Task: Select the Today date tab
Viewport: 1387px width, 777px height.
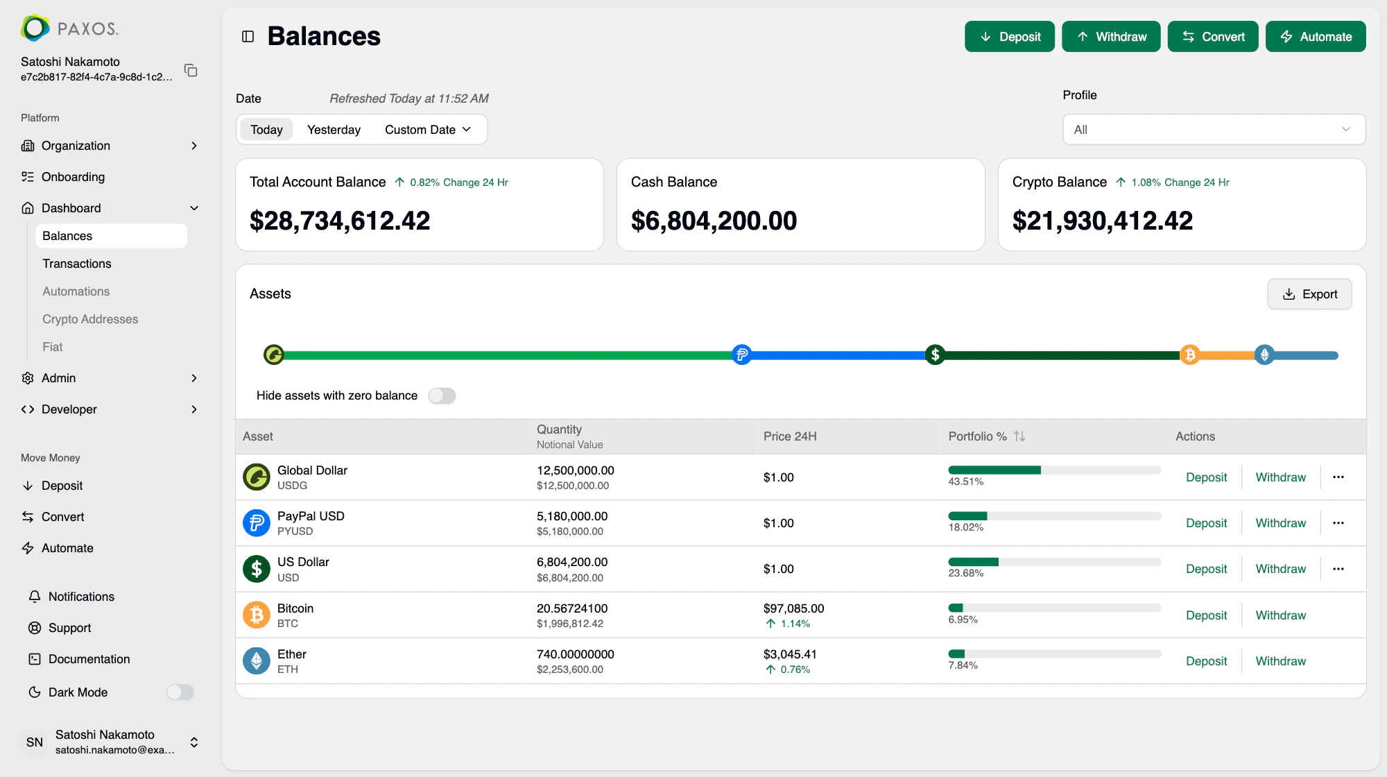Action: click(266, 130)
